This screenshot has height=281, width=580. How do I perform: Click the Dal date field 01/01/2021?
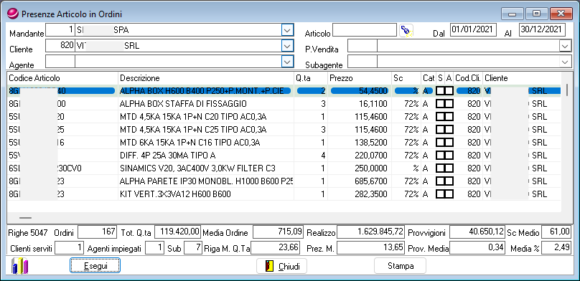(x=473, y=29)
